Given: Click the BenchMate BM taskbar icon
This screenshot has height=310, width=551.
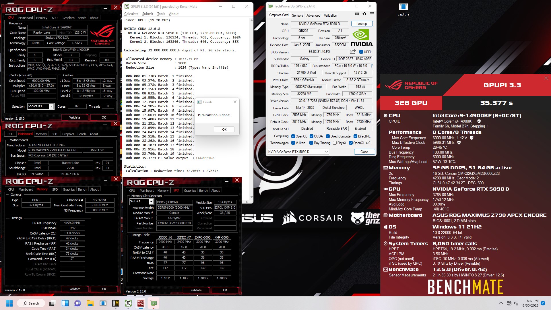Looking at the screenshot, I should [x=115, y=303].
